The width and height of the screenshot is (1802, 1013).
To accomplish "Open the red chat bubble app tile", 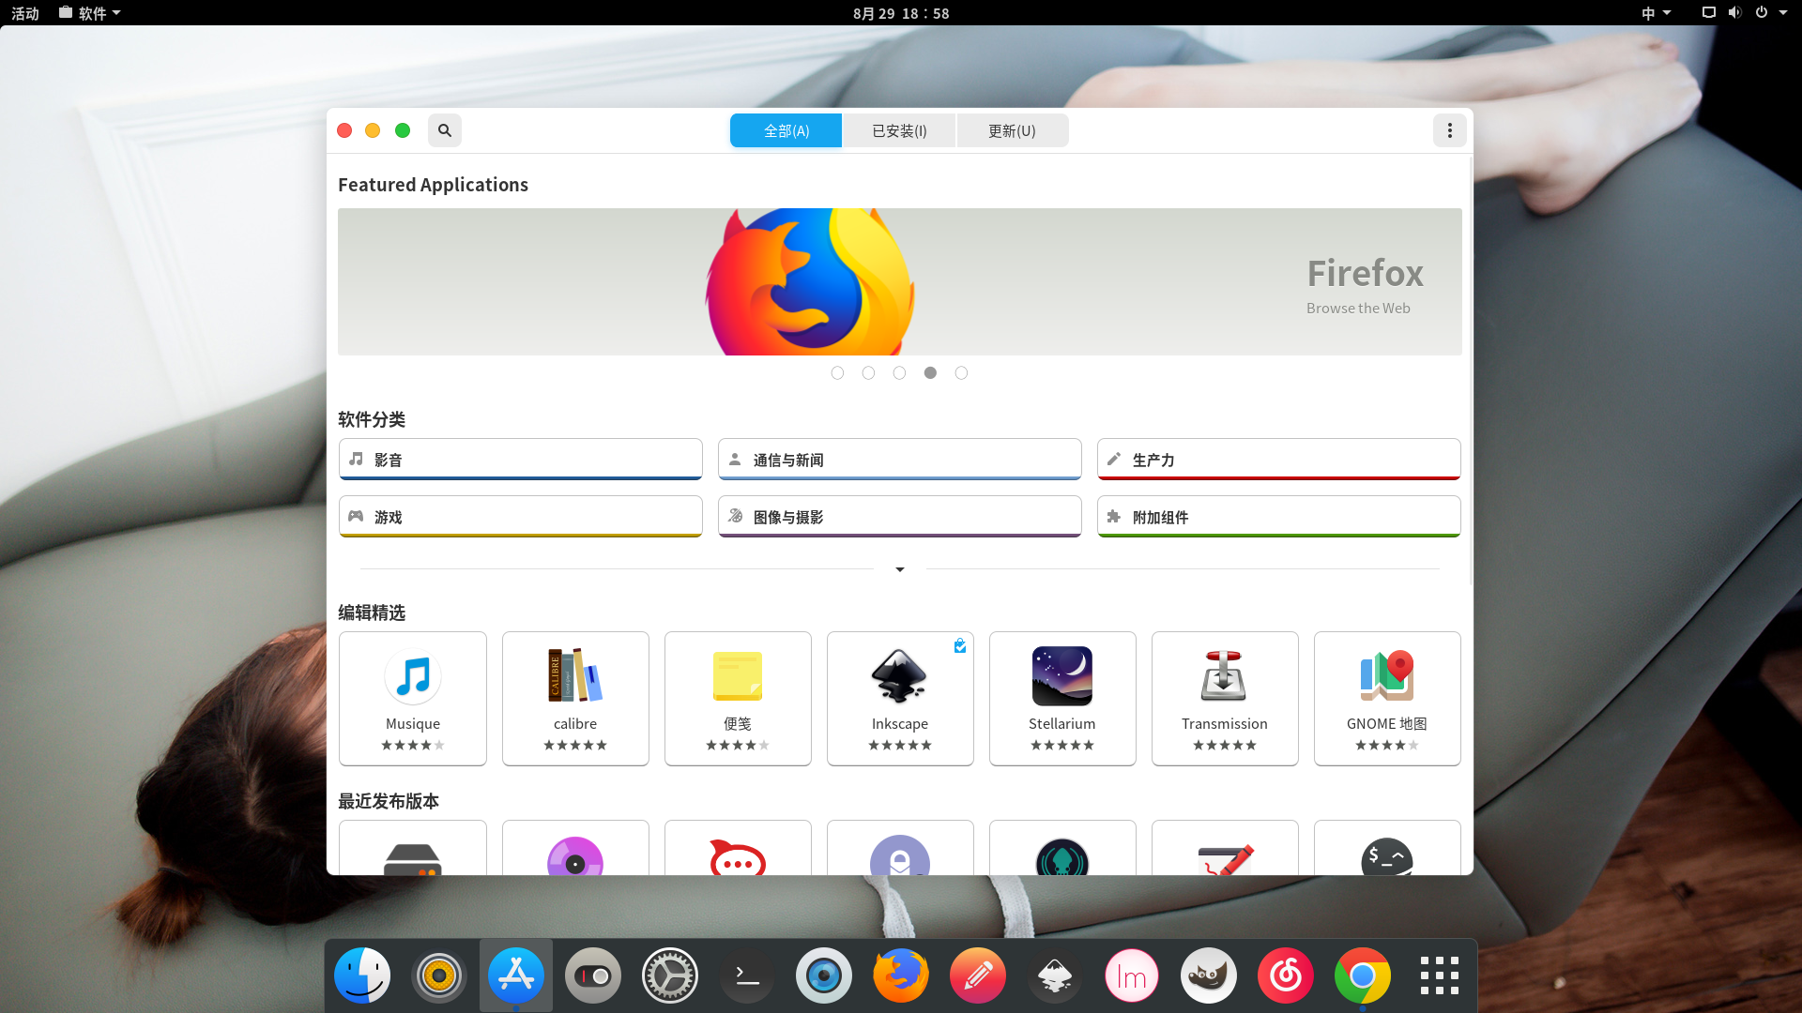I will [738, 848].
